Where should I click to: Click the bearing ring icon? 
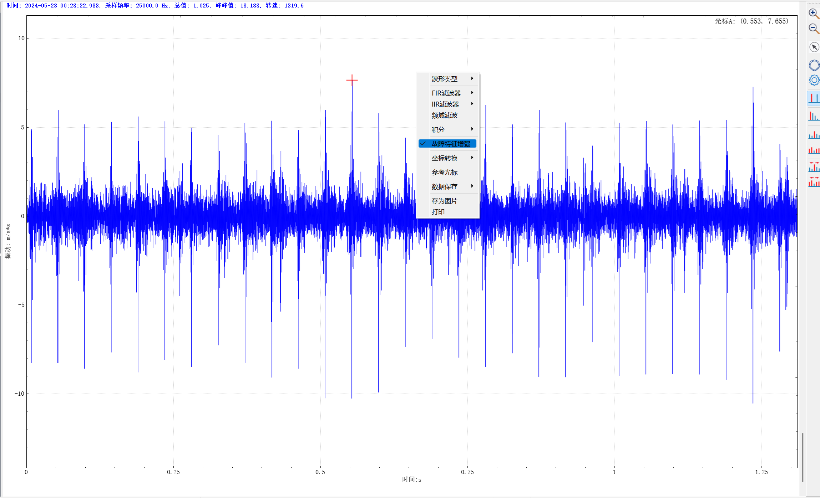(814, 65)
